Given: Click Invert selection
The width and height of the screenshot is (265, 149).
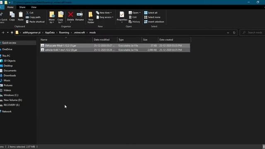Looking at the screenshot, I should (x=154, y=22).
